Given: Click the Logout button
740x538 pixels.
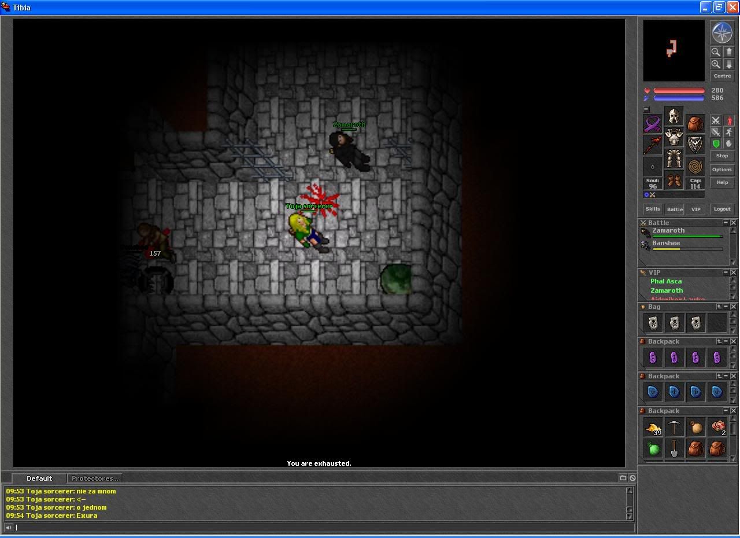Looking at the screenshot, I should 722,209.
